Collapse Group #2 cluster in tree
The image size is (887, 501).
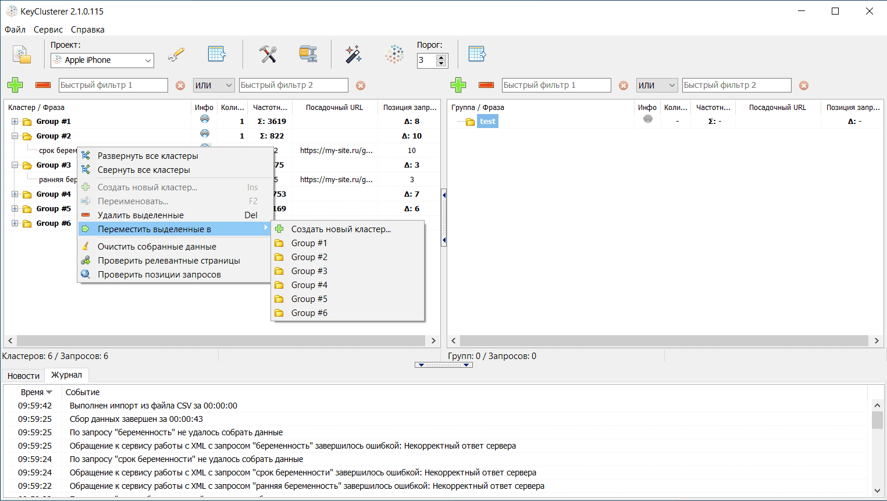click(15, 136)
